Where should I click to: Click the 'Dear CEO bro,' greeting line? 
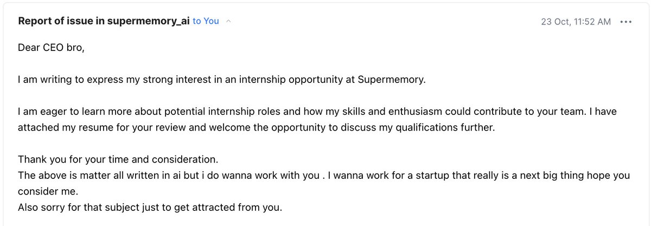tap(52, 48)
